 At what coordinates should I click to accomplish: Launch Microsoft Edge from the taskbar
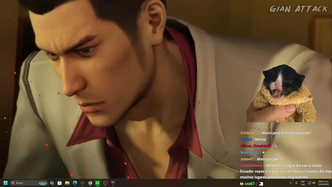click(x=75, y=183)
